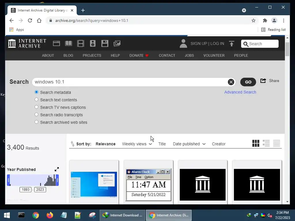Open the Advanced Search link
Screen dimensions: 295x221
tap(240, 92)
